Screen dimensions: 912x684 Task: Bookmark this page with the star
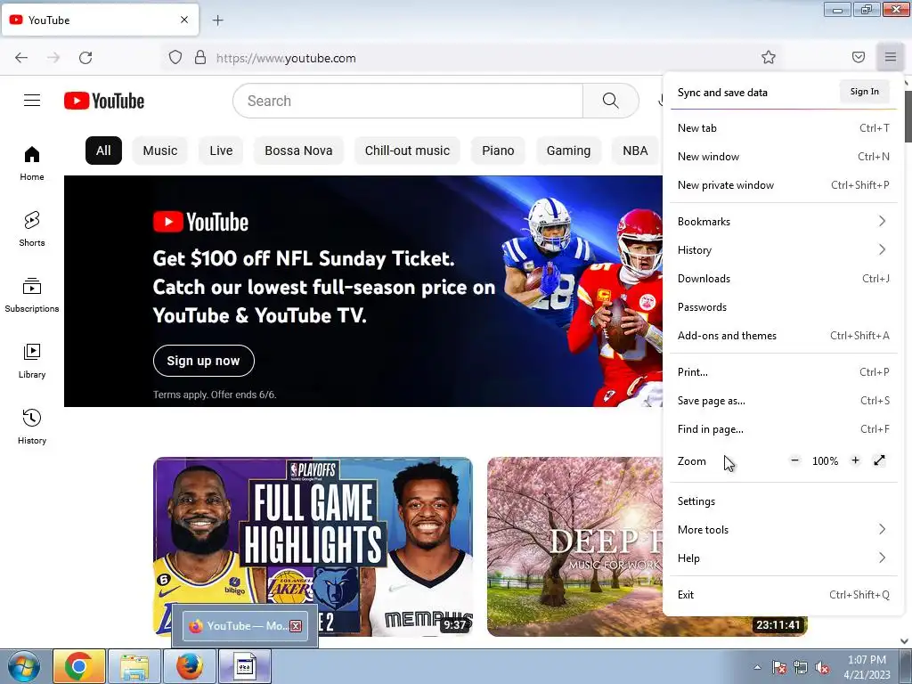[x=769, y=57]
